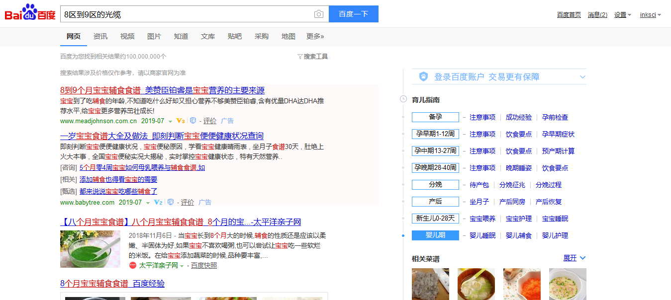Image resolution: width=671 pixels, height=300 pixels.
Task: Open the inksci account dropdown
Action: click(x=650, y=15)
